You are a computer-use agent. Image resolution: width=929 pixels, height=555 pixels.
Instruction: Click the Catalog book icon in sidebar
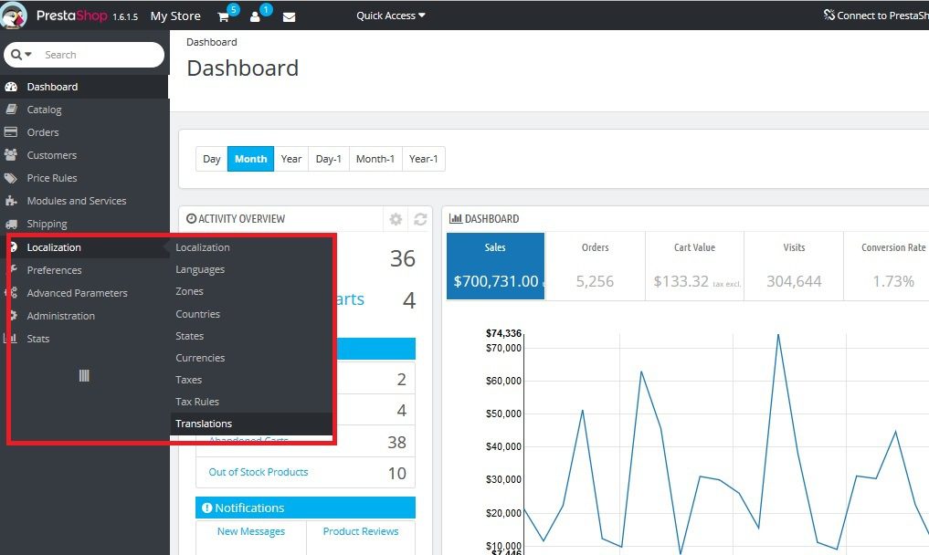point(11,110)
